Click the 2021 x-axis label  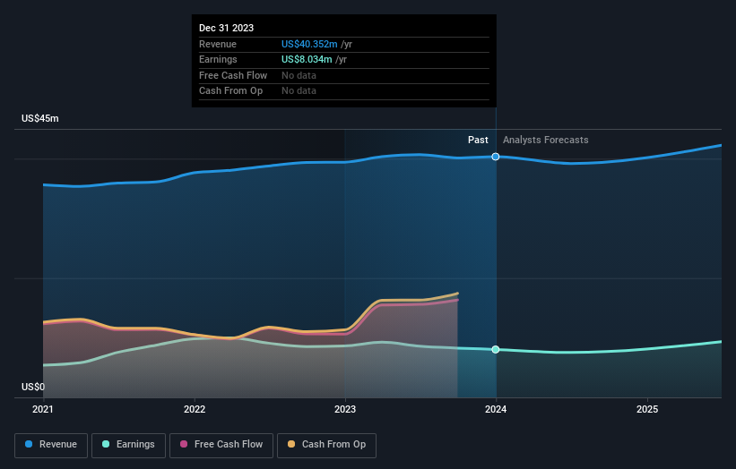click(x=43, y=410)
